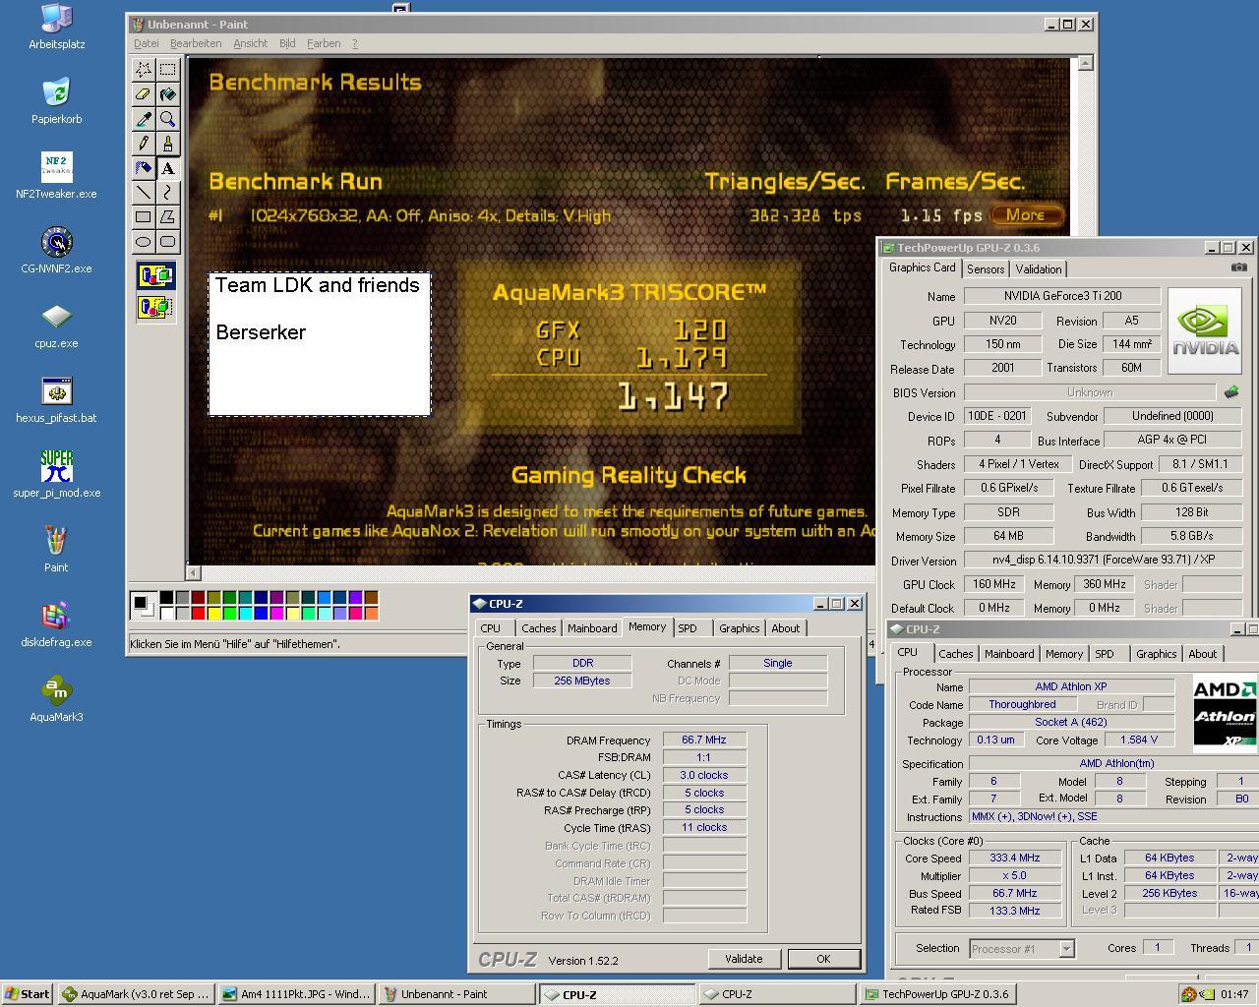Select the Ellipse shape tool
The height and width of the screenshot is (1007, 1259).
click(x=144, y=242)
